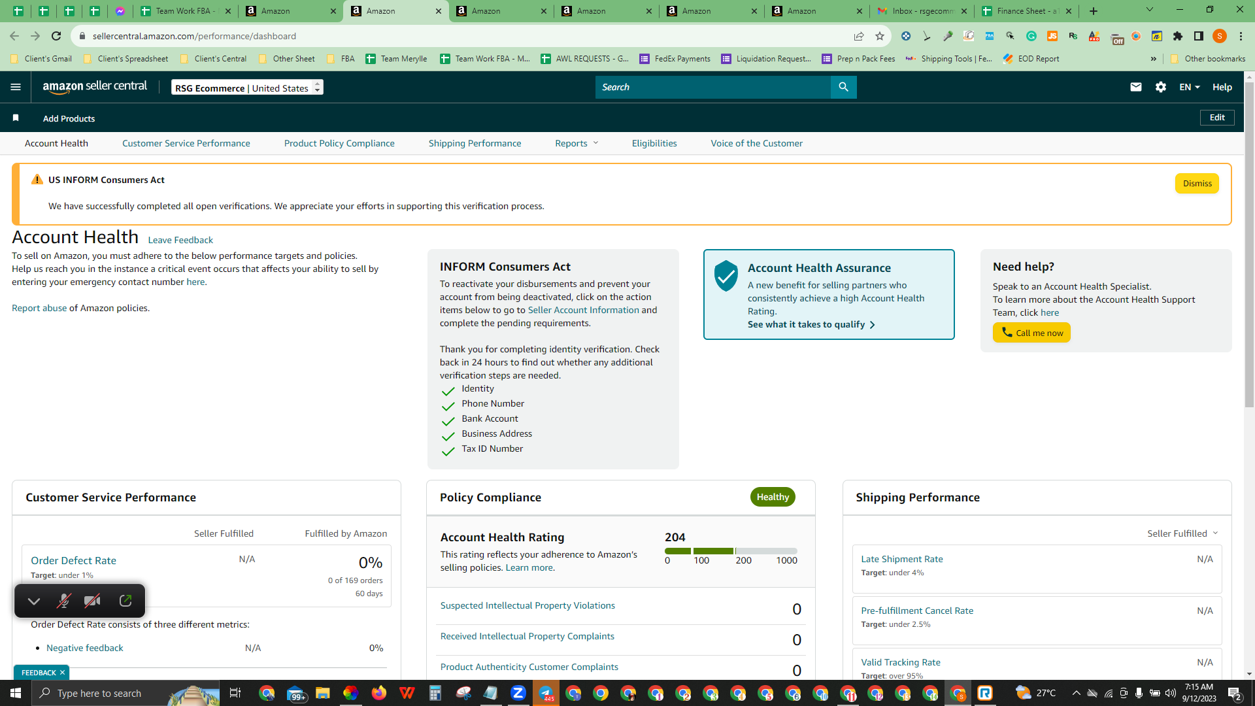
Task: Open the EN language dropdown
Action: coord(1190,87)
